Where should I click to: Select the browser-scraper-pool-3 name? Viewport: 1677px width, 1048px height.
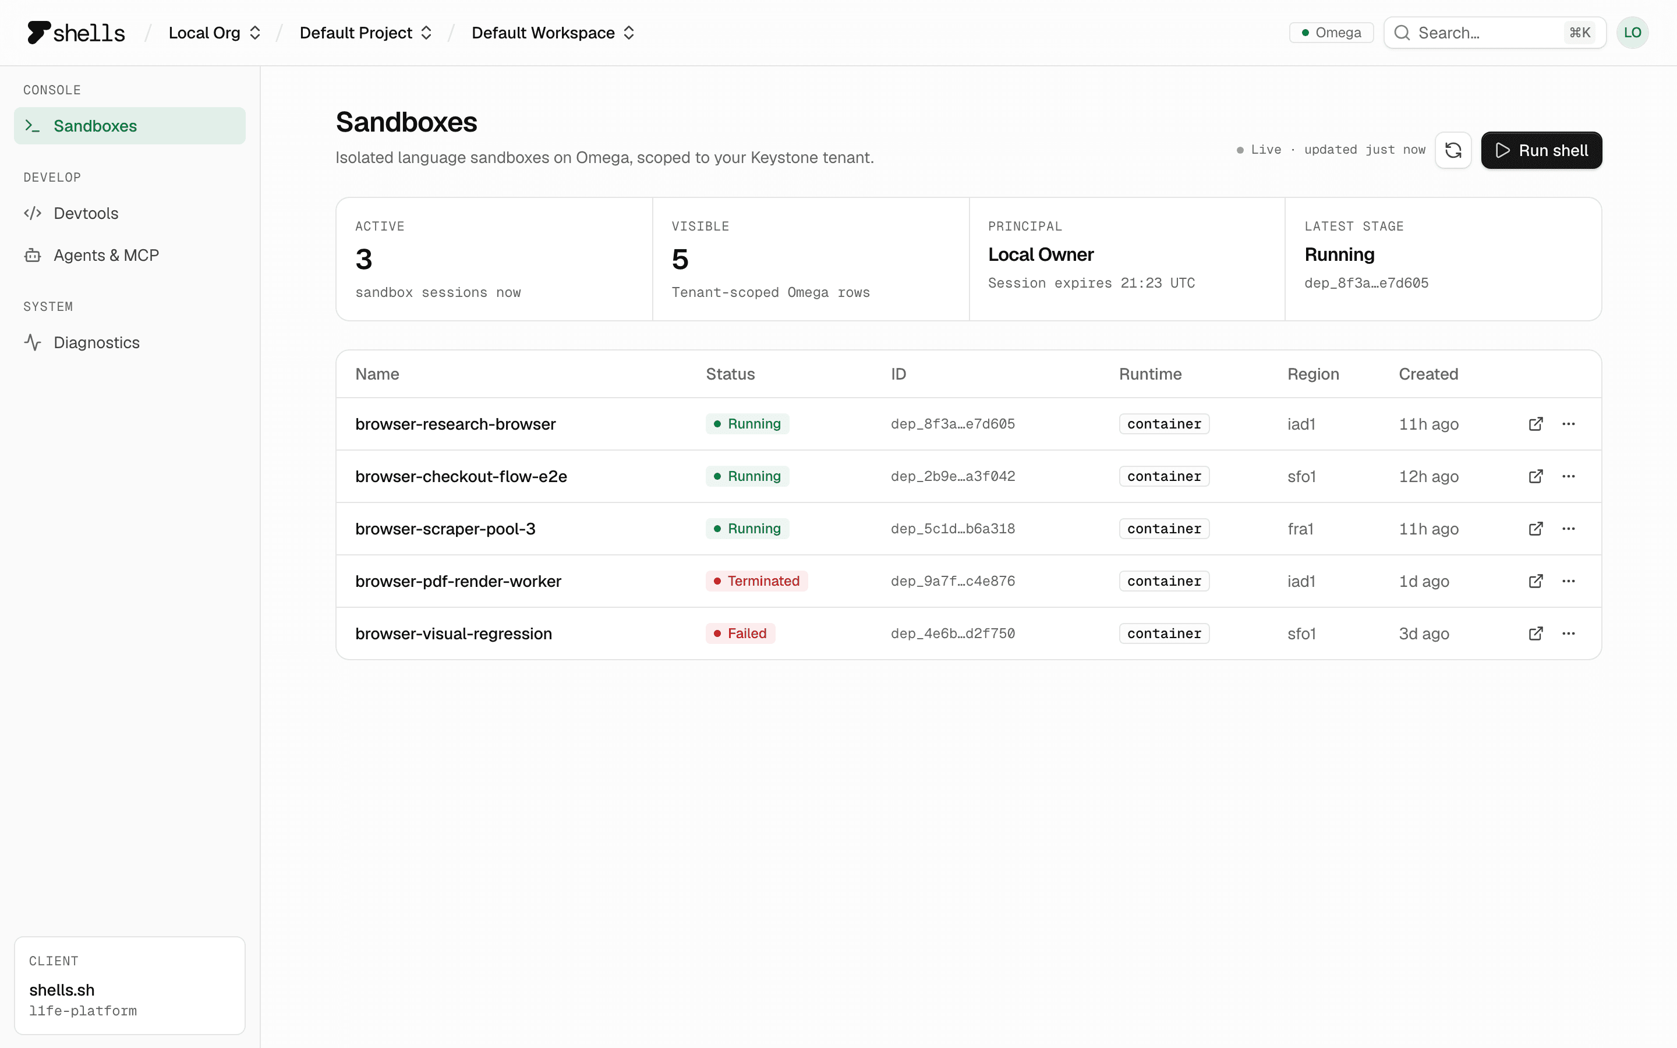click(x=445, y=529)
